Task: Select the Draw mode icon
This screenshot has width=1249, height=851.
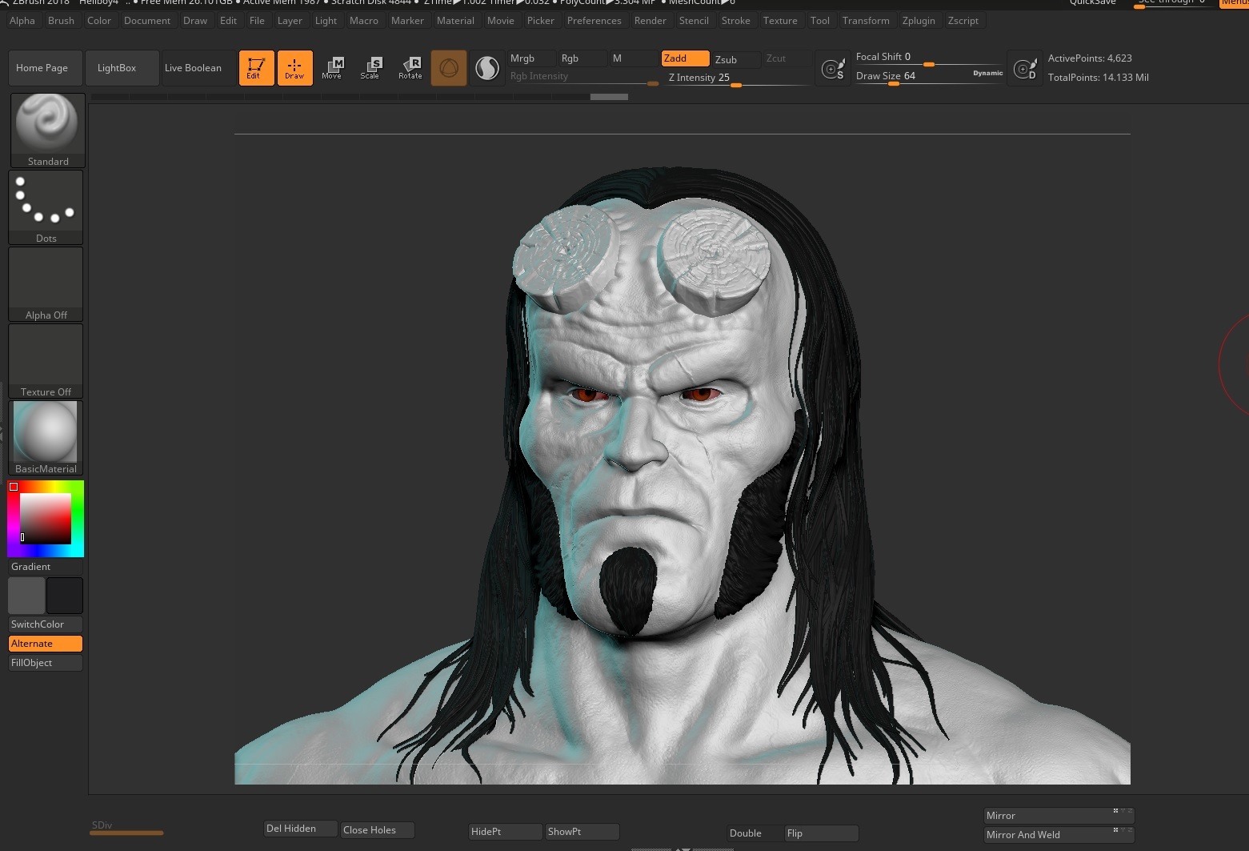Action: click(294, 67)
